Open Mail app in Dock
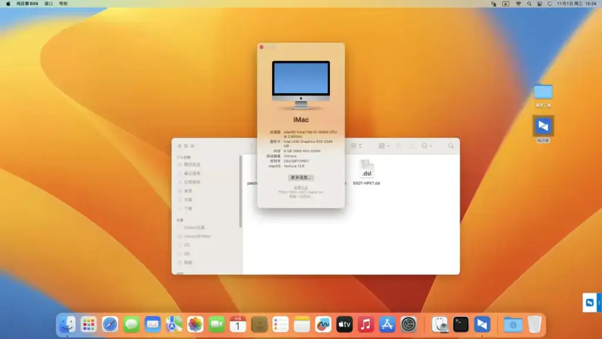 point(152,324)
